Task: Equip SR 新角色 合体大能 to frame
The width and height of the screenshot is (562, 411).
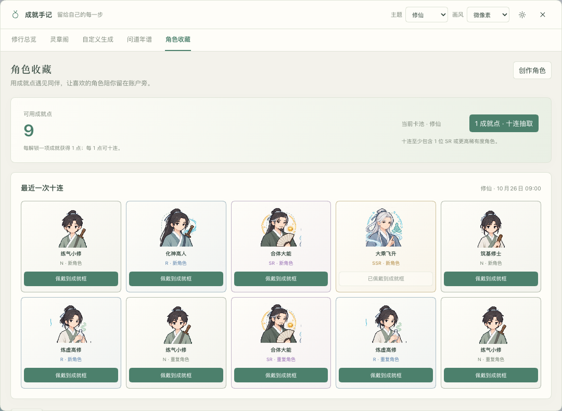Action: [280, 279]
